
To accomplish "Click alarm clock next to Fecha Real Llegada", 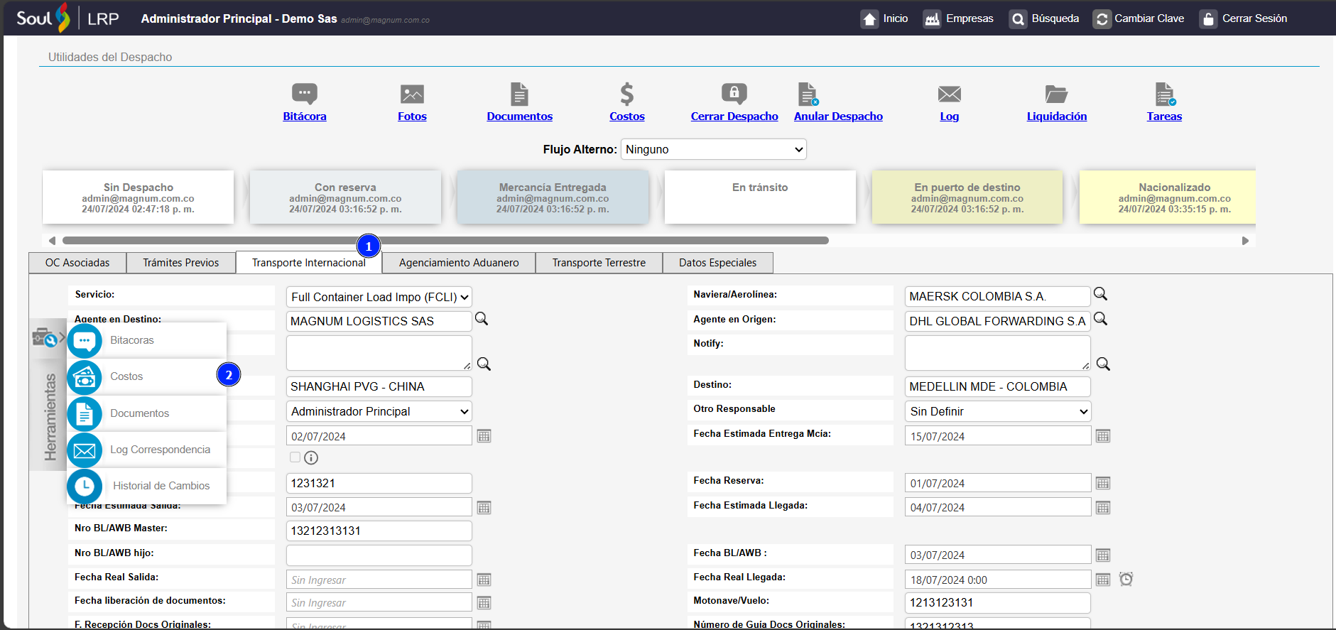I will pos(1126,579).
